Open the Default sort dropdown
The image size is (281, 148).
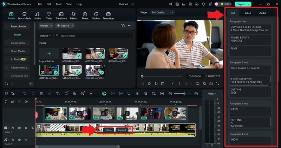click(45, 36)
